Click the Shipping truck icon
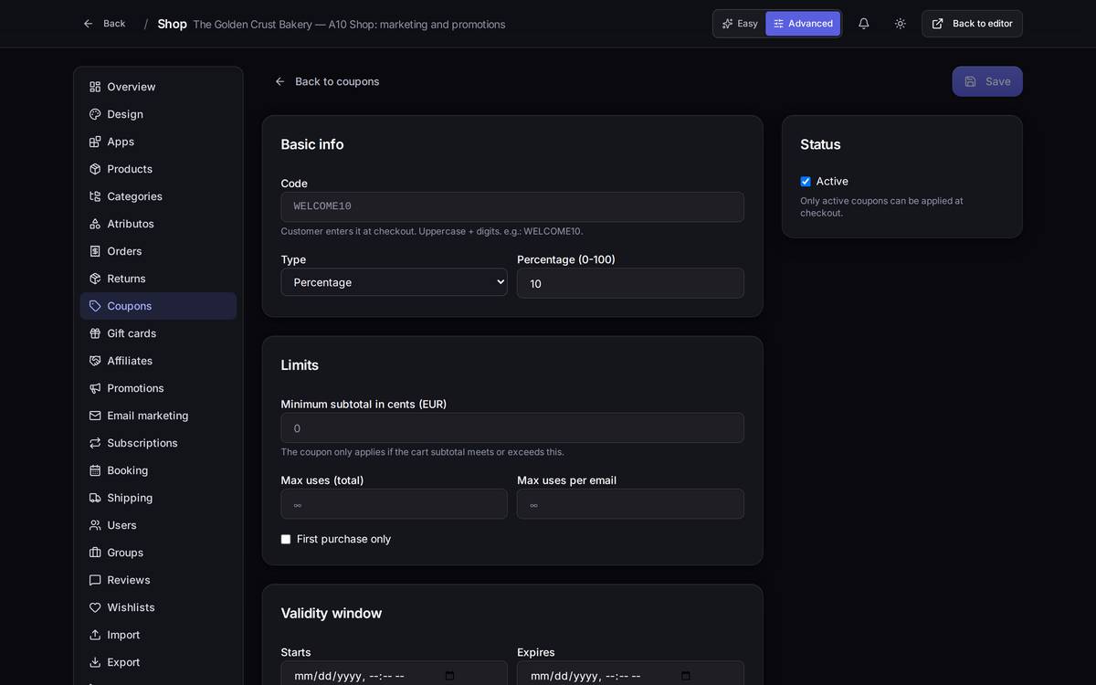Screen dimensions: 1096x685 (x=95, y=498)
